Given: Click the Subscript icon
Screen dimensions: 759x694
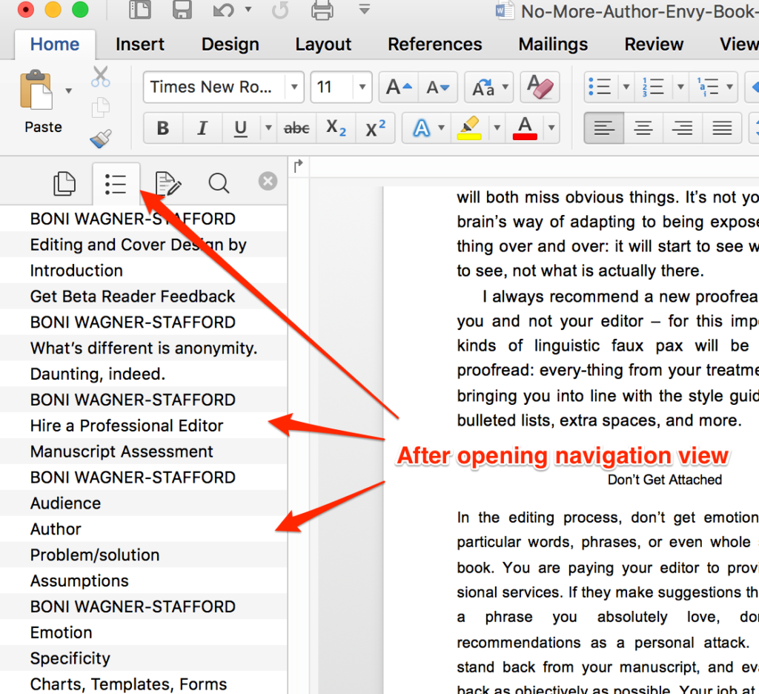Looking at the screenshot, I should tap(336, 128).
